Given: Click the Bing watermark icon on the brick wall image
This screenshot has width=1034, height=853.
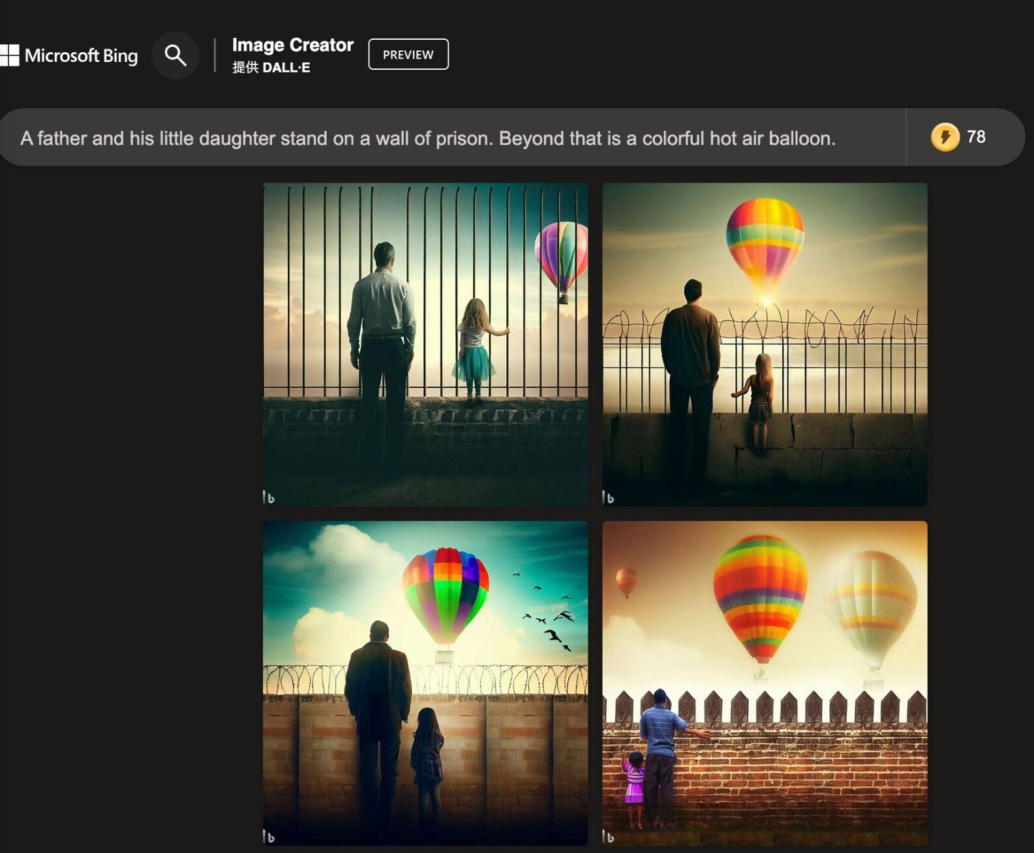Looking at the screenshot, I should coord(608,837).
